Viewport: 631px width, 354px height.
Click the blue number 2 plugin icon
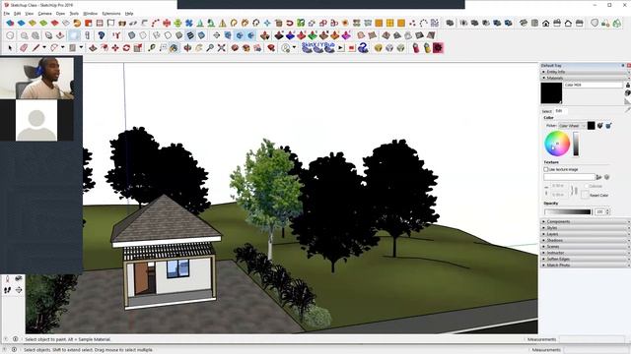(x=363, y=48)
